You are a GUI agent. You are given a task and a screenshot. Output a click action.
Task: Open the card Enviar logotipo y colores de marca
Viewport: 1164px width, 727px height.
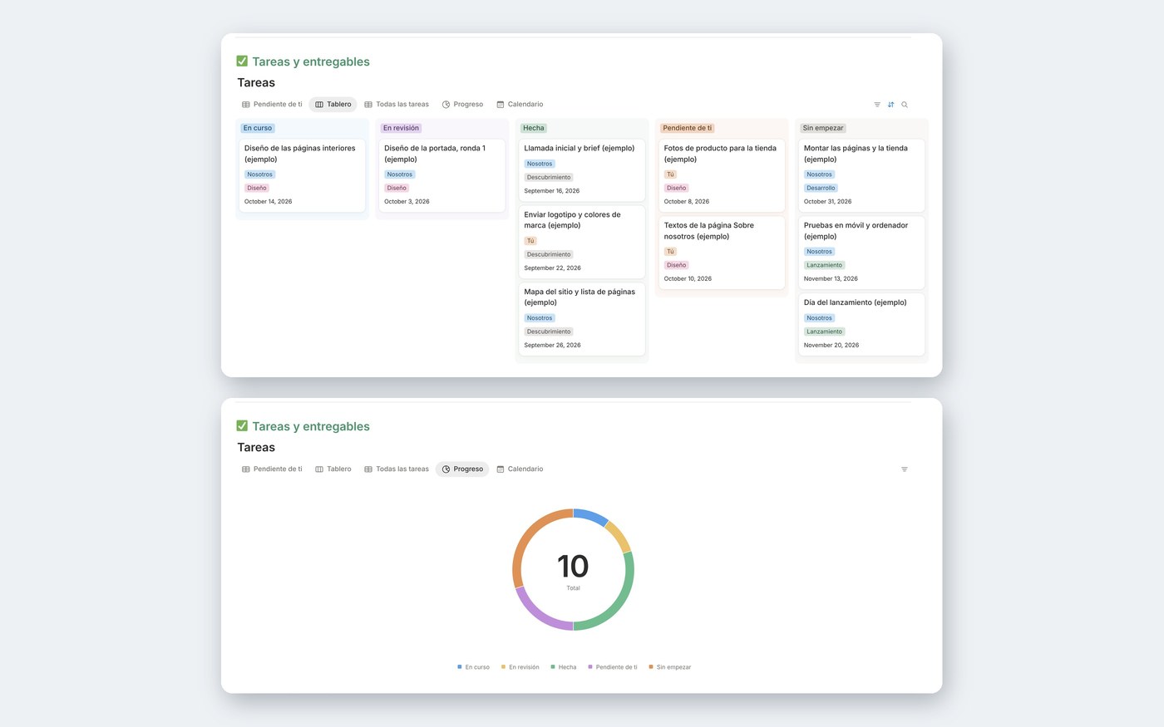[581, 242]
